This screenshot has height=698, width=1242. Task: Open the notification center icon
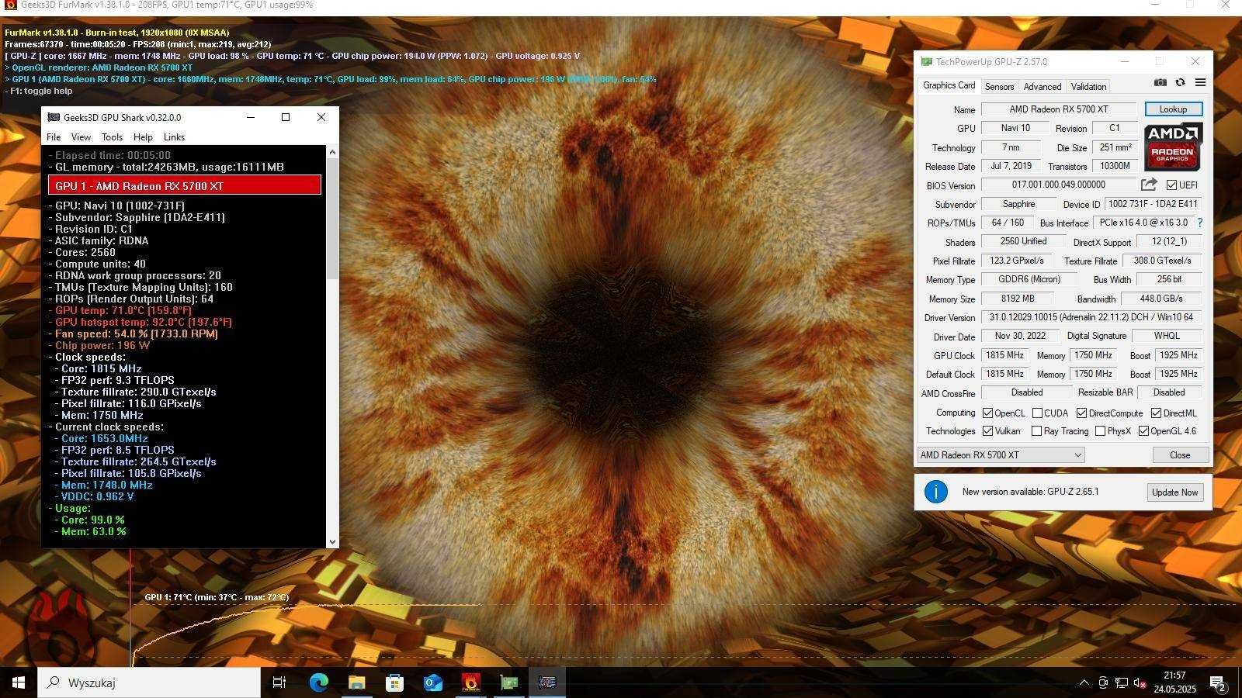point(1219,683)
